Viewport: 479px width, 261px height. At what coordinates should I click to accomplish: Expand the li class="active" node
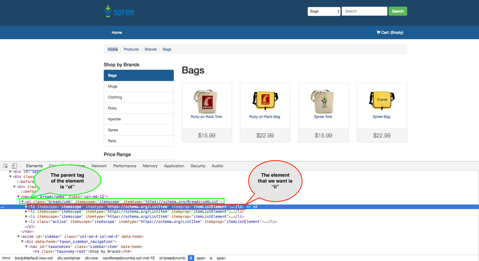[x=26, y=222]
